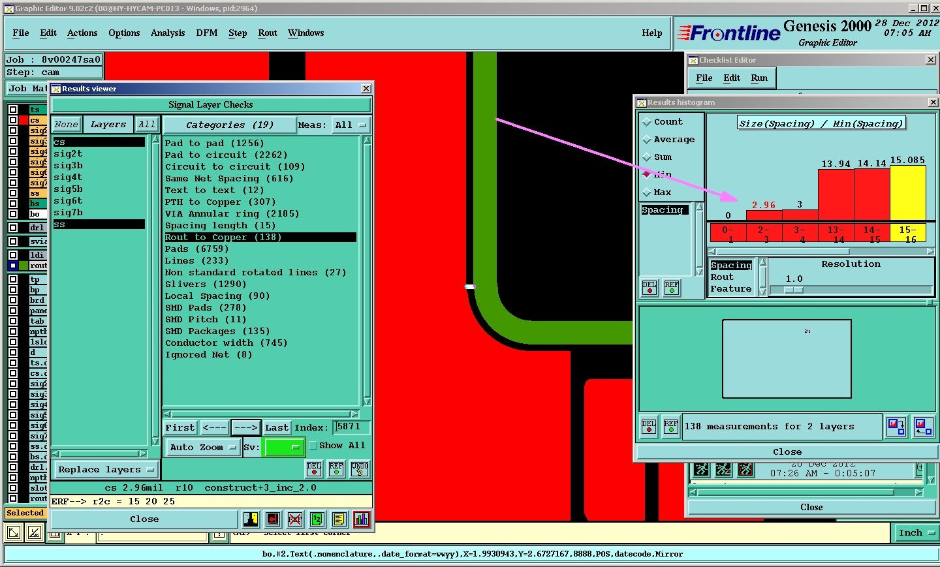Open the Windows menu
Screen dimensions: 940x567
click(x=306, y=33)
